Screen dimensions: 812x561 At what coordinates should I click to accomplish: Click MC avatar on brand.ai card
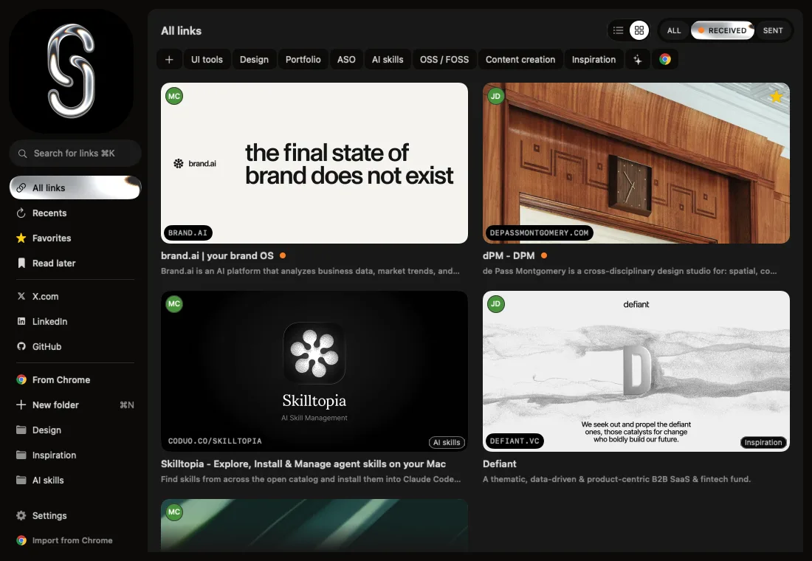pyautogui.click(x=174, y=96)
